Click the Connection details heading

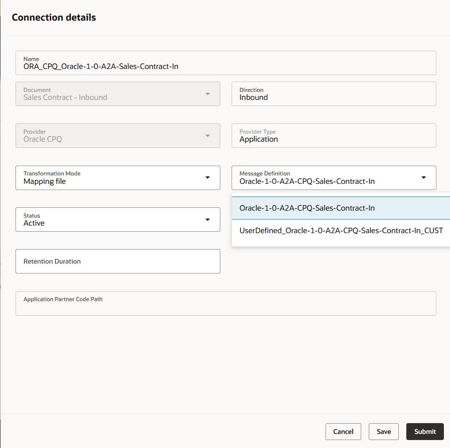point(54,17)
